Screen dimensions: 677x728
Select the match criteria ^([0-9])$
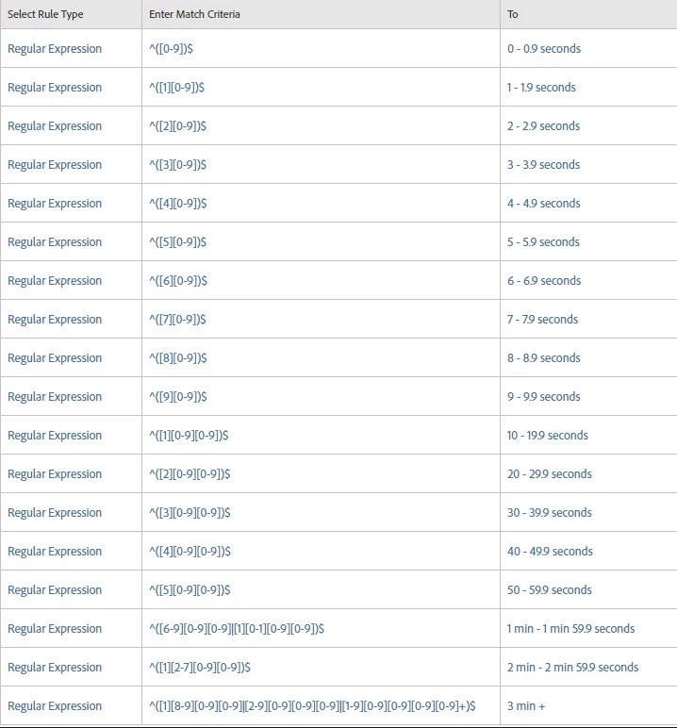(171, 49)
